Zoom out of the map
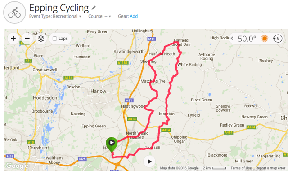The width and height of the screenshot is (288, 175). pyautogui.click(x=27, y=39)
